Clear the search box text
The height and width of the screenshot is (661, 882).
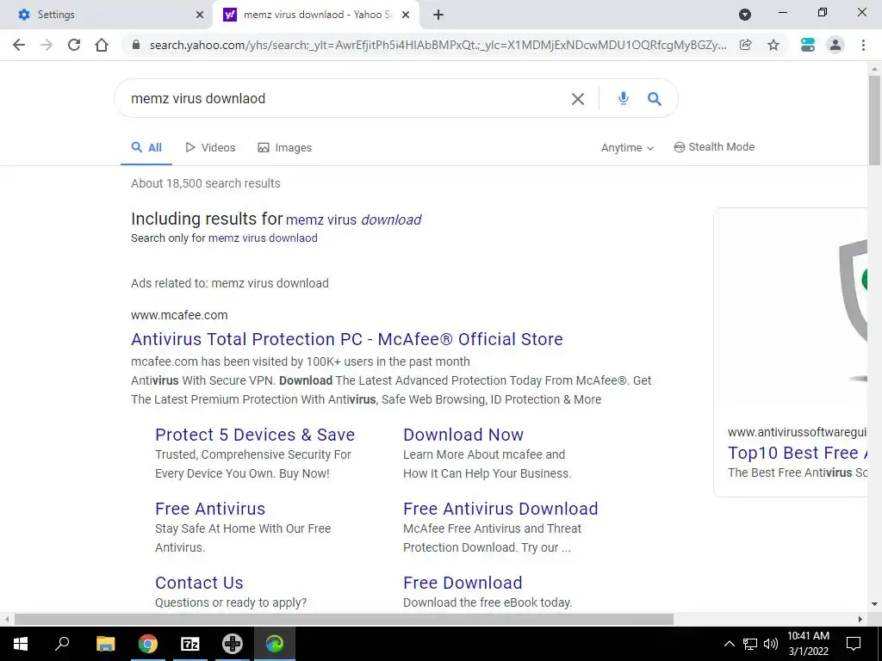[x=578, y=99]
